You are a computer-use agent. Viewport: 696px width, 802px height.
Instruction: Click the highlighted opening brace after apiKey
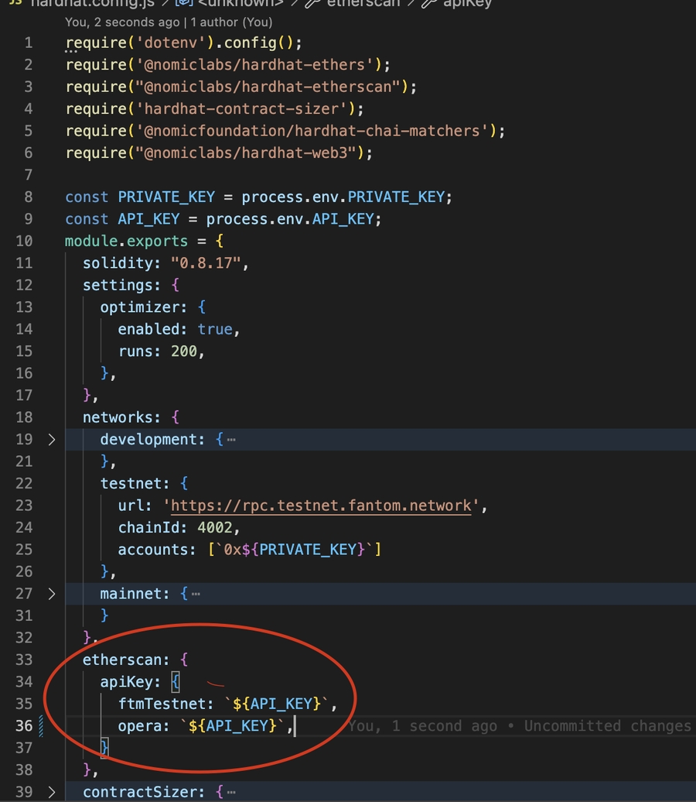pos(176,682)
